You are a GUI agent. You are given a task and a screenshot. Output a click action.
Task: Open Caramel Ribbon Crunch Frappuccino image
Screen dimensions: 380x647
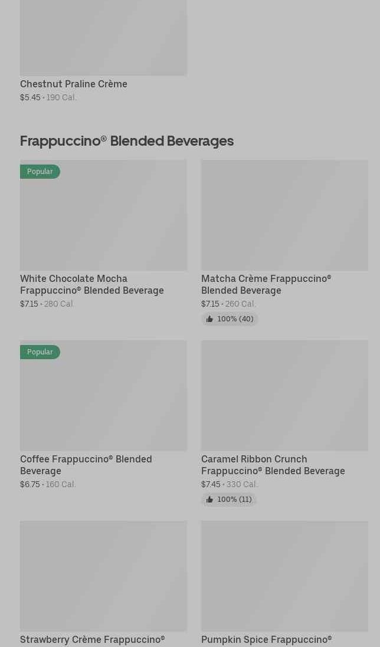click(x=284, y=395)
